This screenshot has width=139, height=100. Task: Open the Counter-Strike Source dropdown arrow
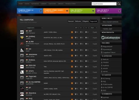[67, 11]
